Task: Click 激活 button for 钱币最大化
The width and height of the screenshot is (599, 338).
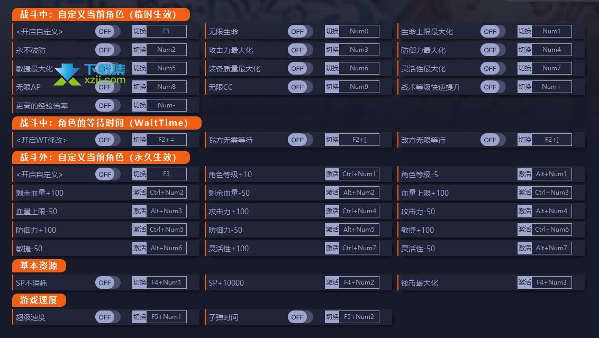Action: click(x=524, y=282)
